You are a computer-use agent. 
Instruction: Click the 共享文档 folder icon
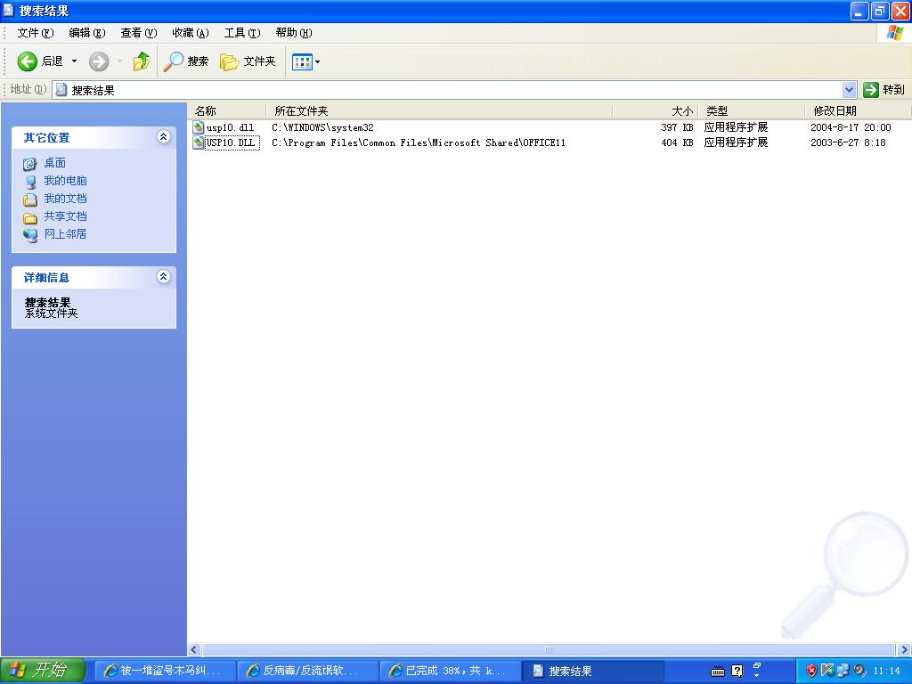(29, 217)
